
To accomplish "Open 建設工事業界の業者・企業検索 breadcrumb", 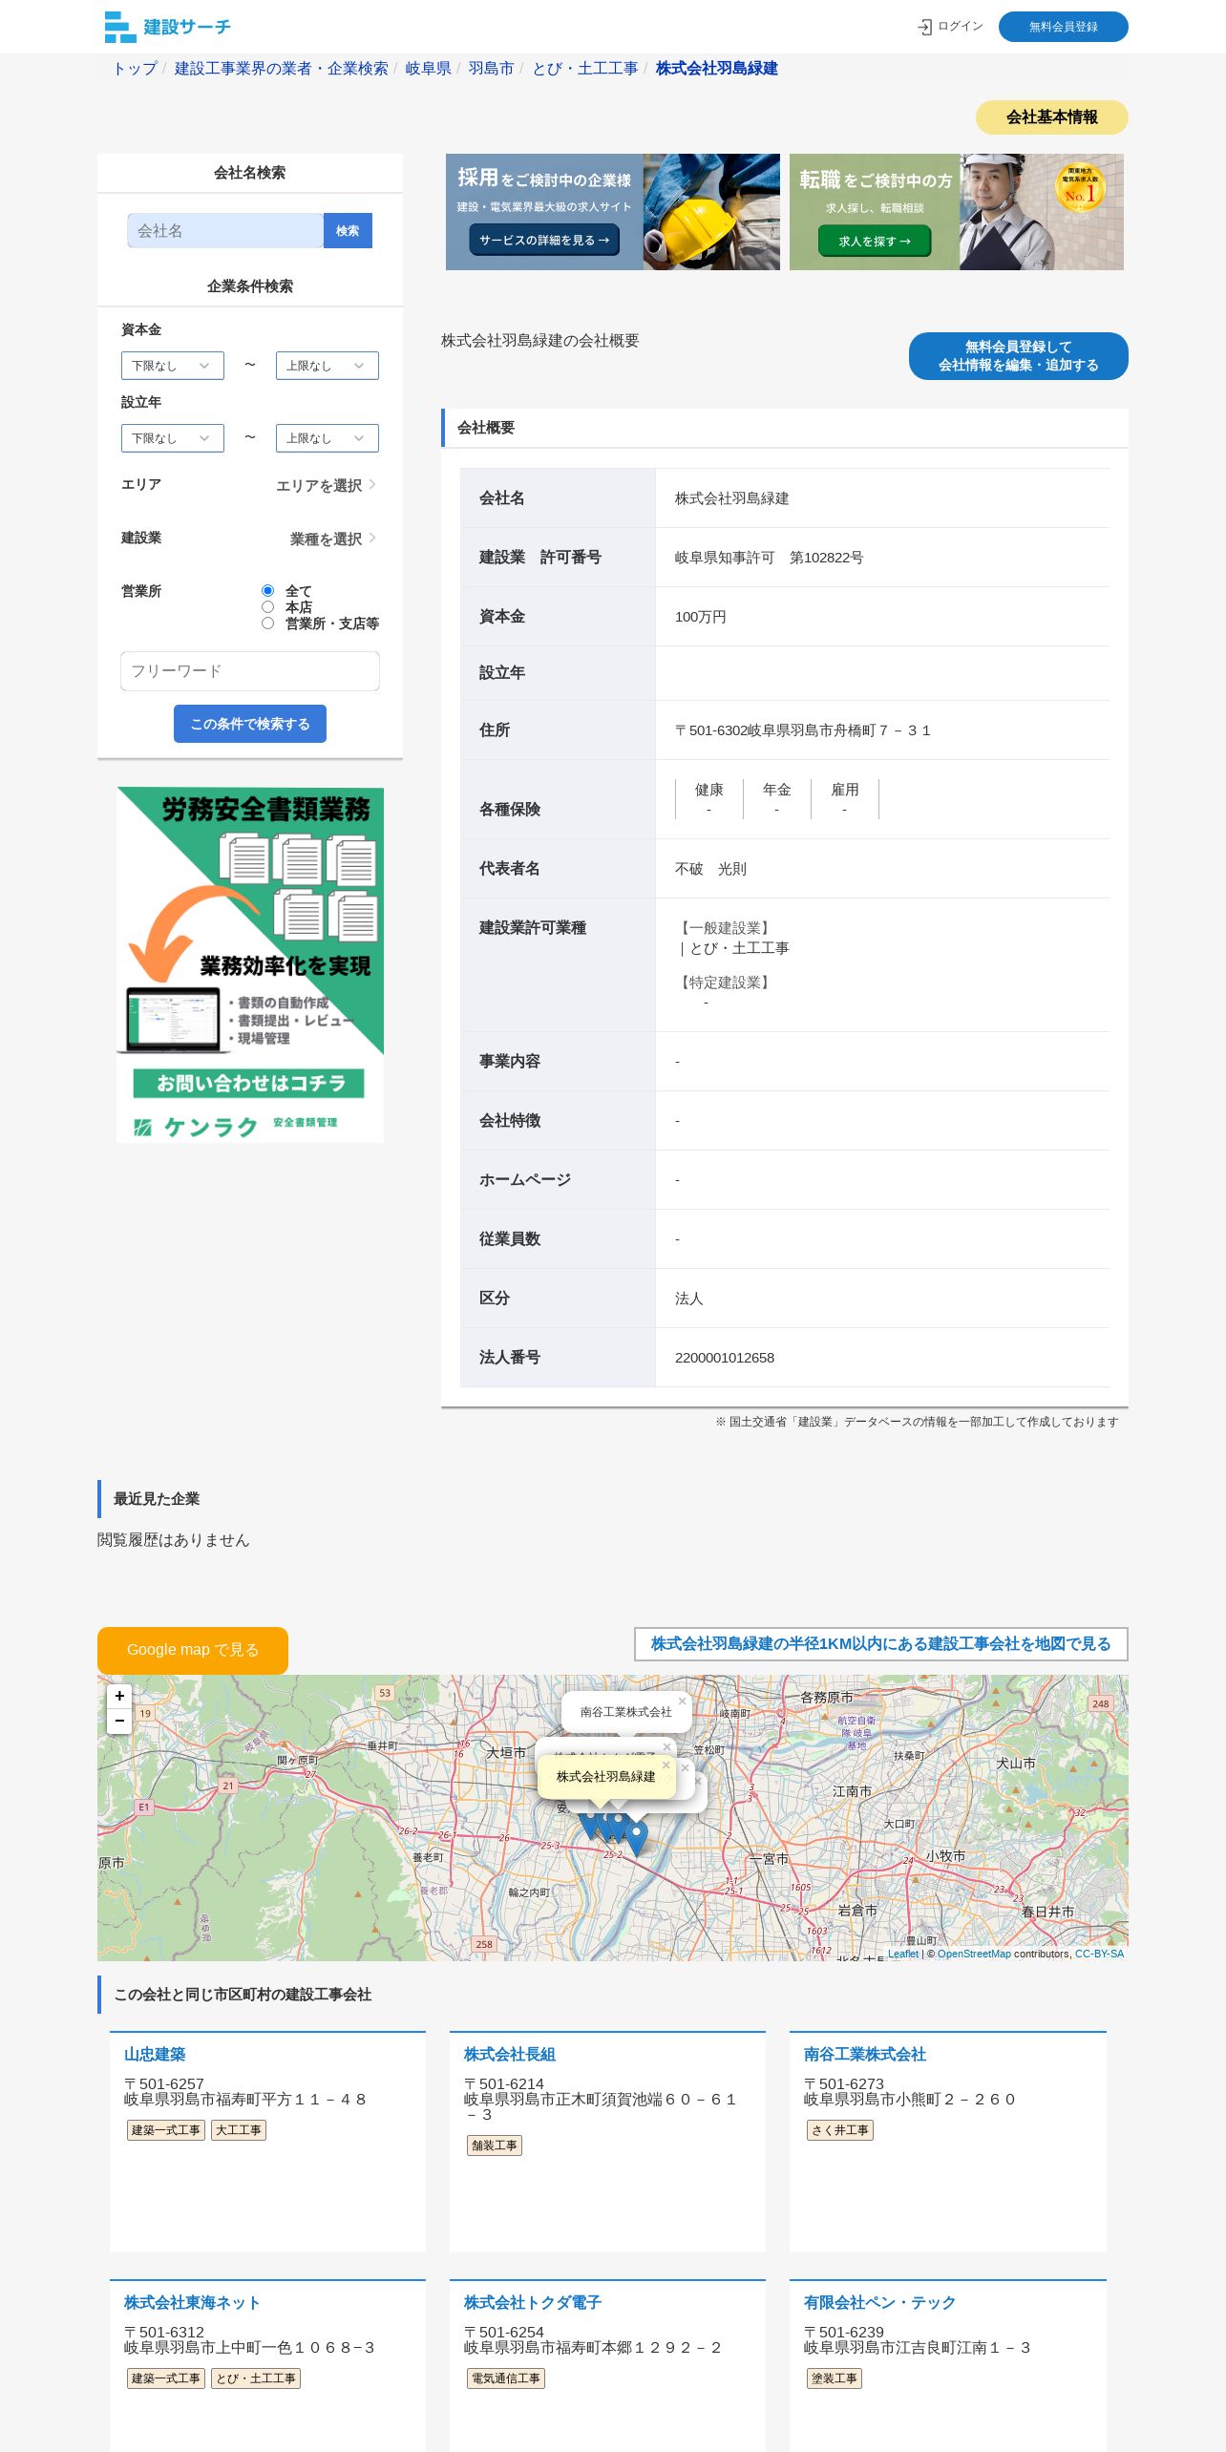I will point(281,69).
